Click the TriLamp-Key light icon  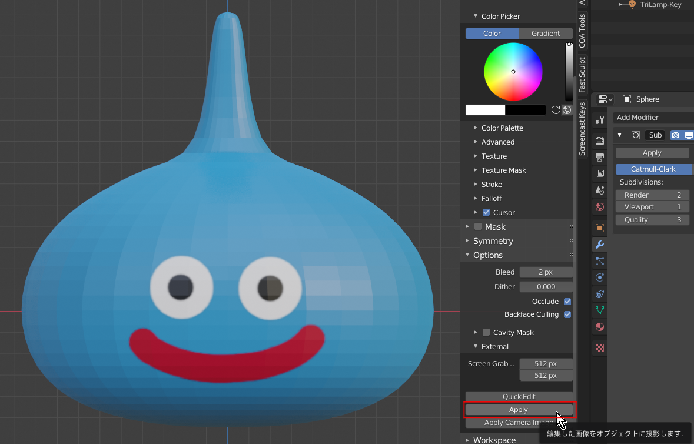(x=632, y=5)
